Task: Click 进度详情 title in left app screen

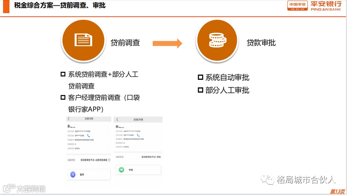Action: point(89,119)
